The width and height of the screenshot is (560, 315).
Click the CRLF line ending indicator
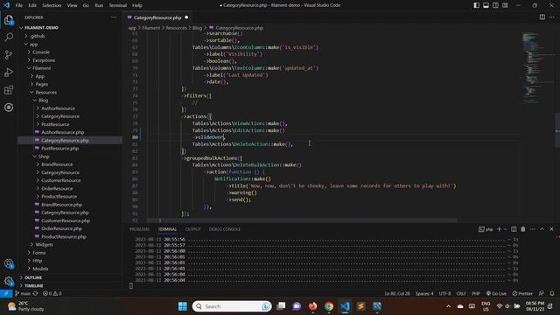[461, 293]
